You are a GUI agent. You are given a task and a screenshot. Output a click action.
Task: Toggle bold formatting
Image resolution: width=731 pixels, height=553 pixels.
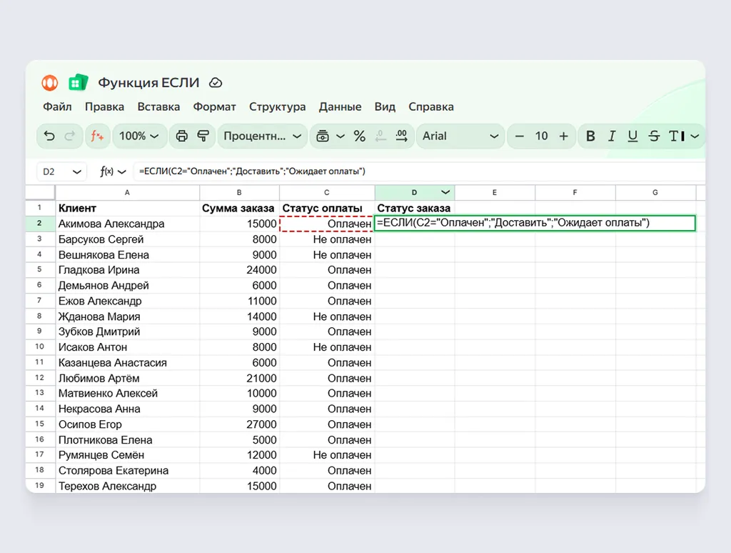[x=590, y=136]
